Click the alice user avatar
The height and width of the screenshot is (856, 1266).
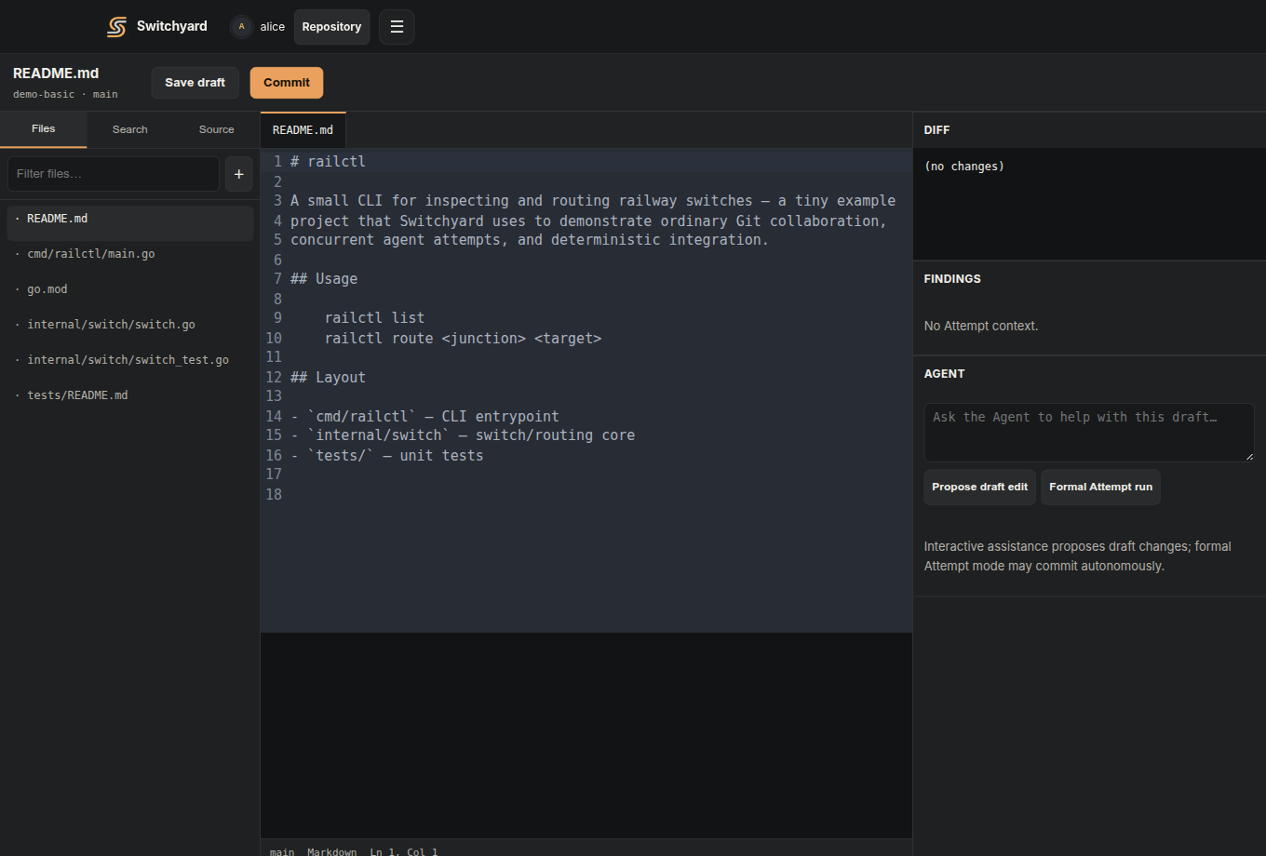pos(241,27)
